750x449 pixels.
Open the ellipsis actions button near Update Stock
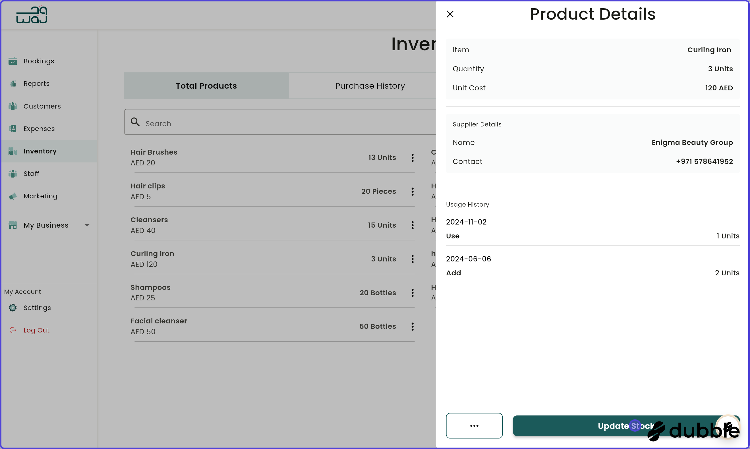click(x=474, y=425)
